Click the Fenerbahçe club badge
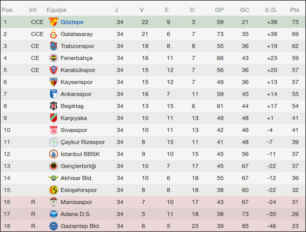306x232 pixels. pos(53,58)
